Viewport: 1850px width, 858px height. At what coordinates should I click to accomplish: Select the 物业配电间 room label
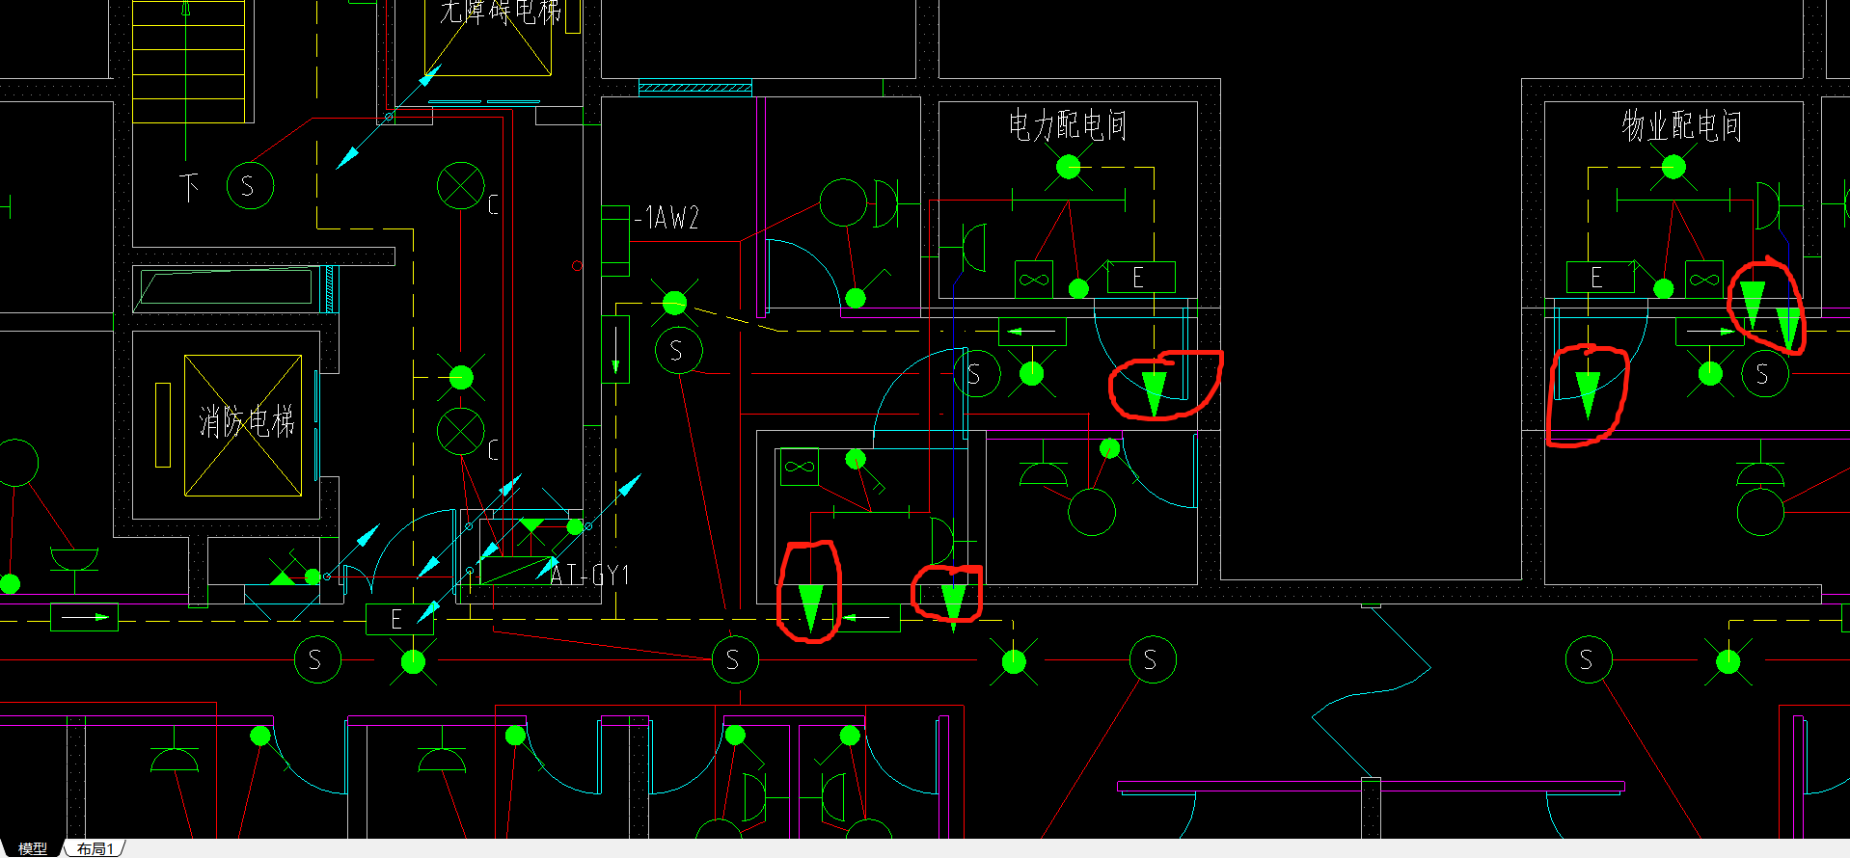1681,126
